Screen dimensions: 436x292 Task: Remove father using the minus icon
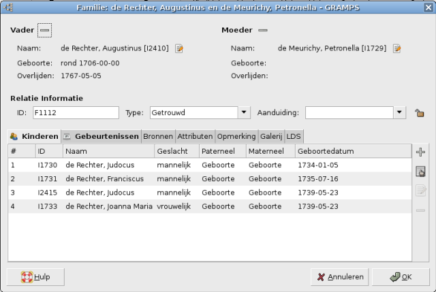click(44, 31)
